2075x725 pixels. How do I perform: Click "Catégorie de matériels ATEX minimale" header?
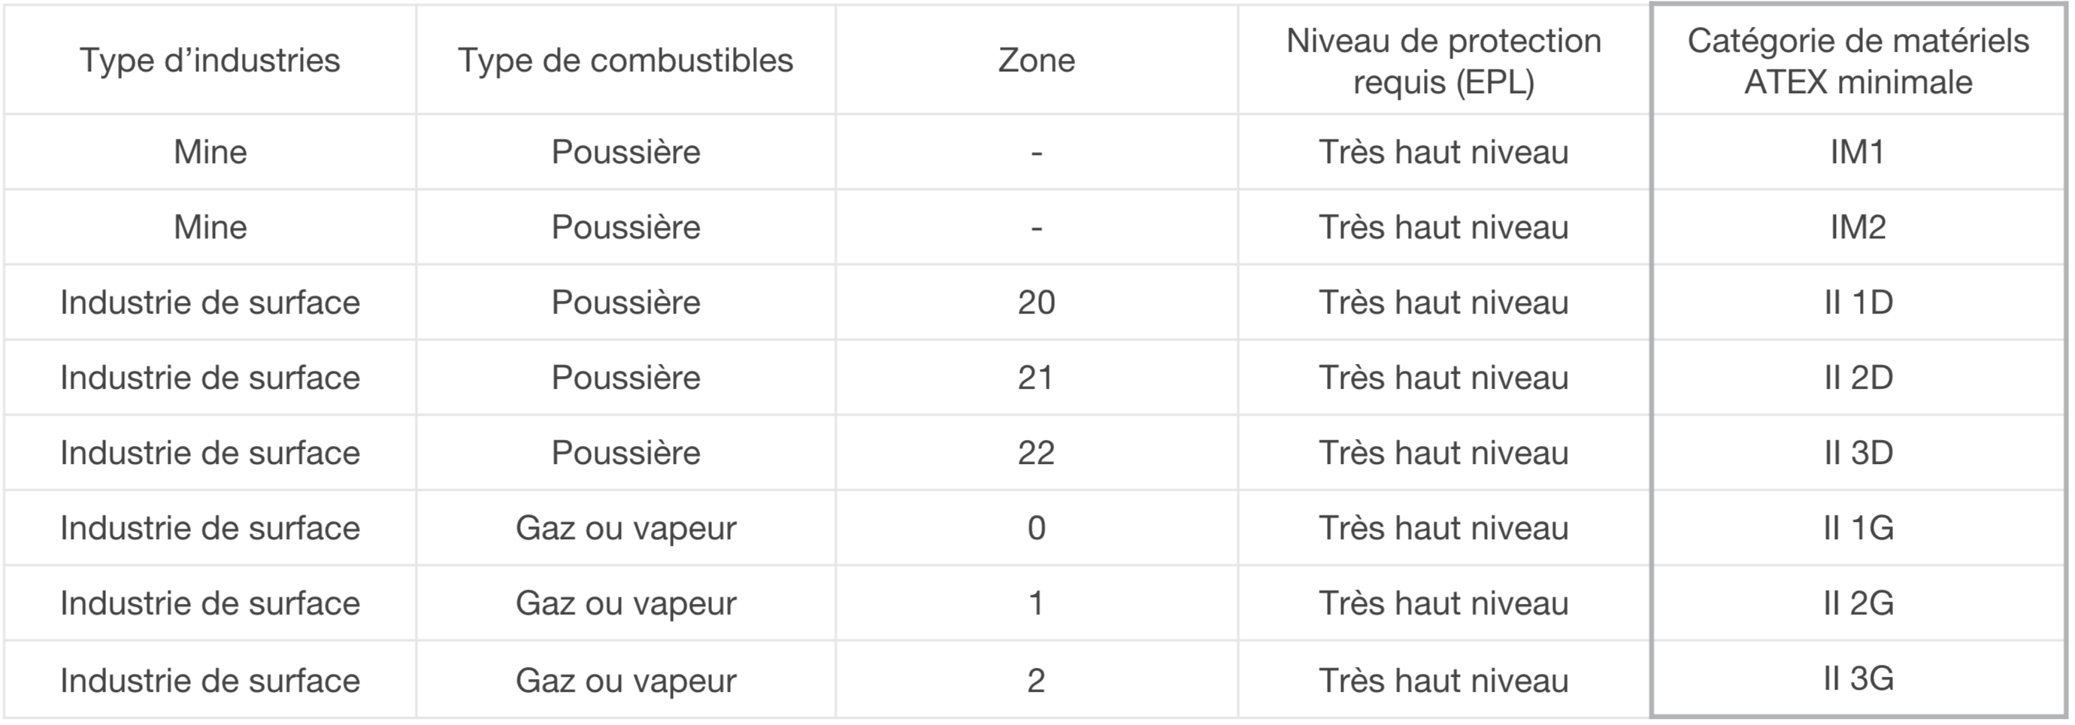coord(1858,61)
